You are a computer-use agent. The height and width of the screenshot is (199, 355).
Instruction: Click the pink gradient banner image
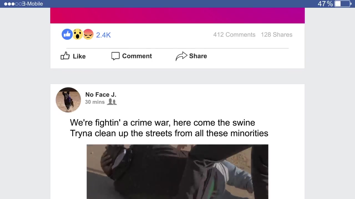(177, 15)
